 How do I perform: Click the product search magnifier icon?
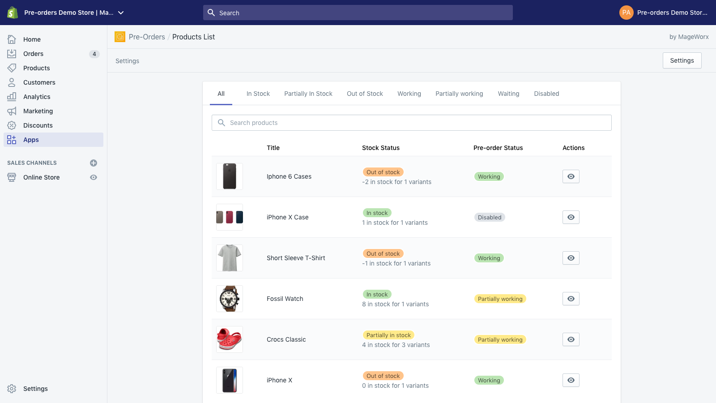222,123
